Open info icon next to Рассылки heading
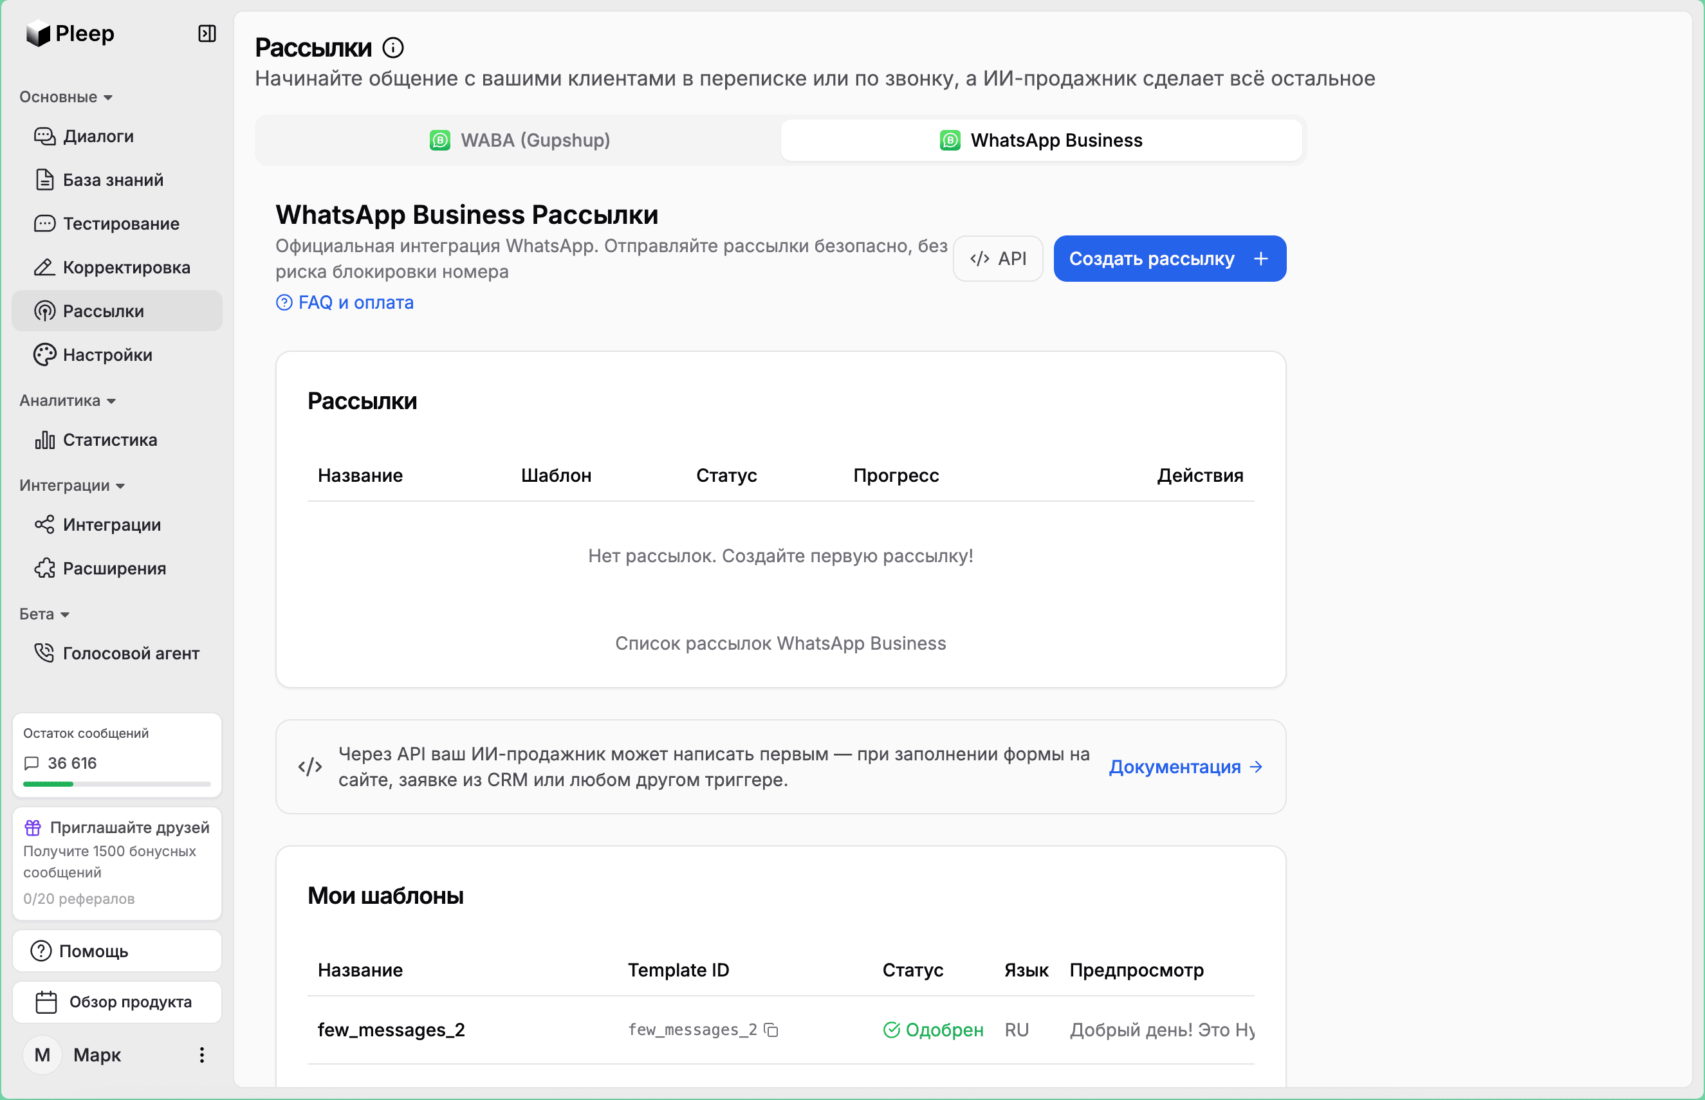 (x=393, y=48)
